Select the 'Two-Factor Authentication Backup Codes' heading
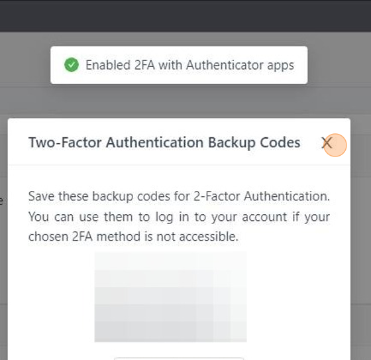The image size is (371, 360). click(164, 143)
